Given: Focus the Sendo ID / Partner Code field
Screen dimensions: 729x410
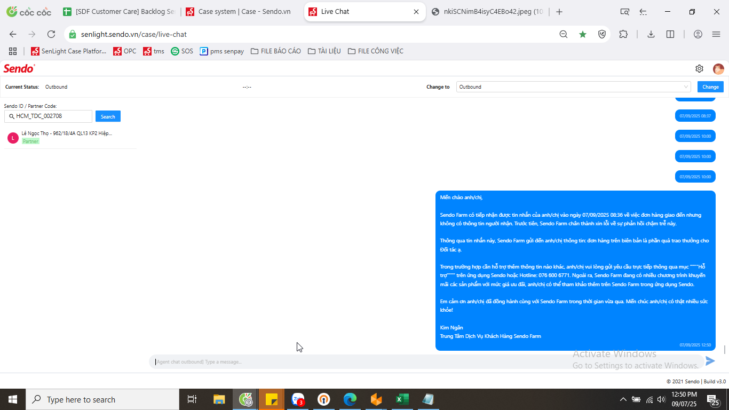Looking at the screenshot, I should [x=48, y=116].
